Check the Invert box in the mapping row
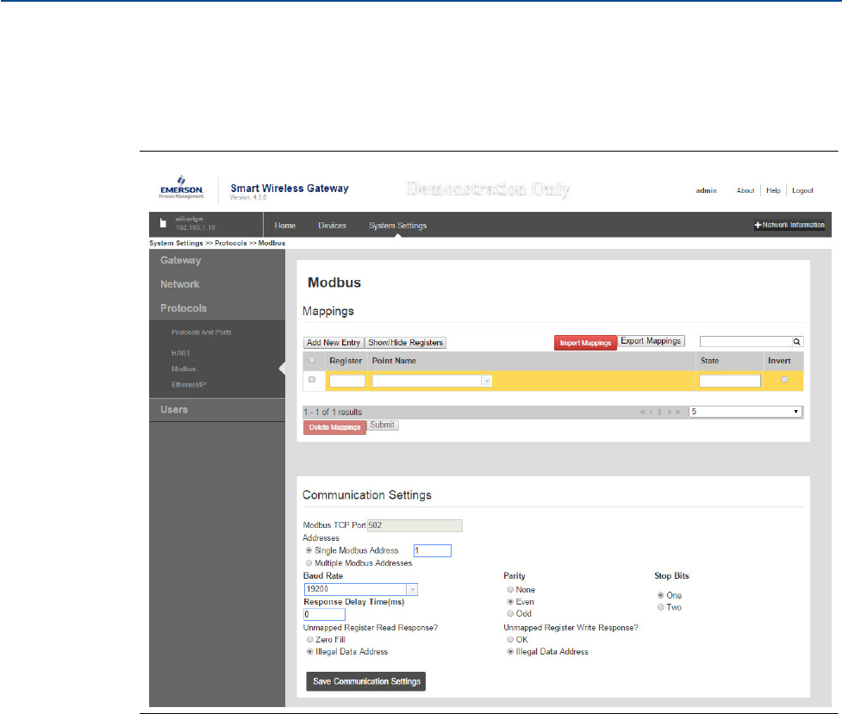842x720 pixels. click(784, 380)
